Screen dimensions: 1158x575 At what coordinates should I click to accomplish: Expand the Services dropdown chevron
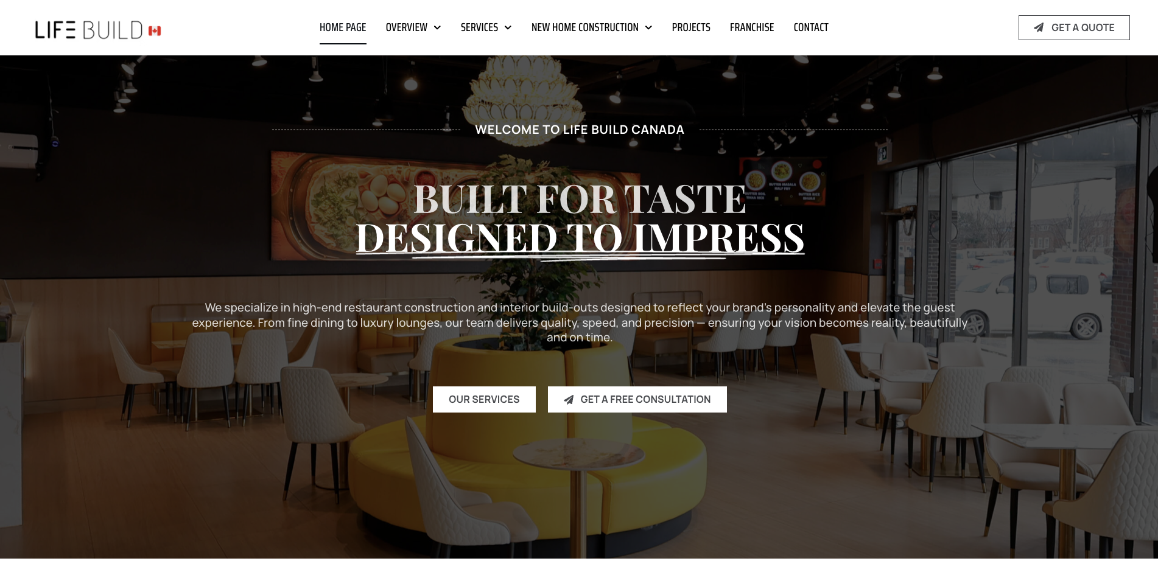[x=508, y=27]
